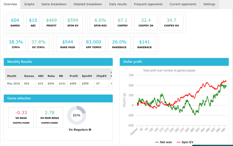
Task: Select the May 2016 row cell
Action: tap(14, 83)
